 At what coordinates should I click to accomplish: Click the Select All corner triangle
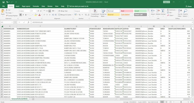2,26
